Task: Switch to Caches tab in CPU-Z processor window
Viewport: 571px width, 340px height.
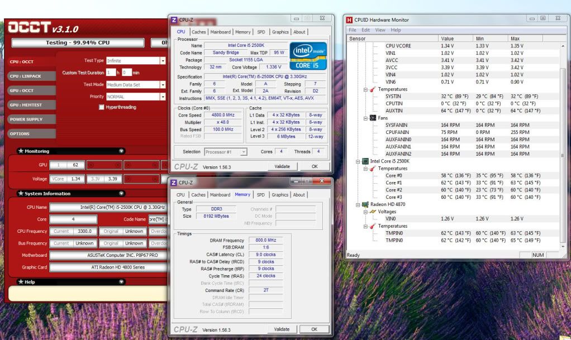Action: (x=198, y=32)
